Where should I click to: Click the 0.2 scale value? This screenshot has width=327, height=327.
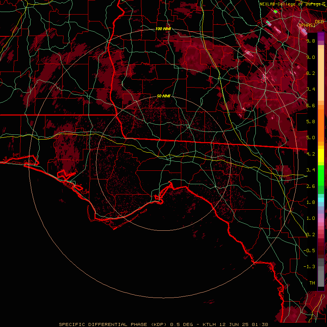coord(311,234)
